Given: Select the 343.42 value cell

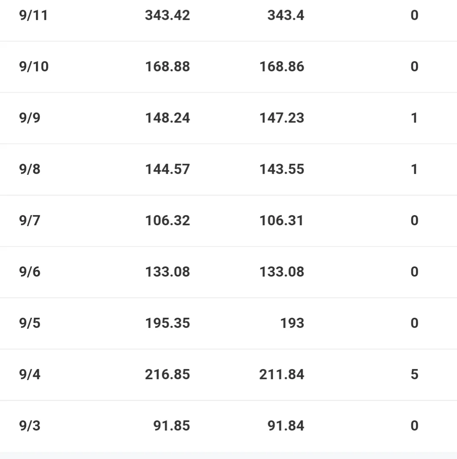Looking at the screenshot, I should [167, 16].
